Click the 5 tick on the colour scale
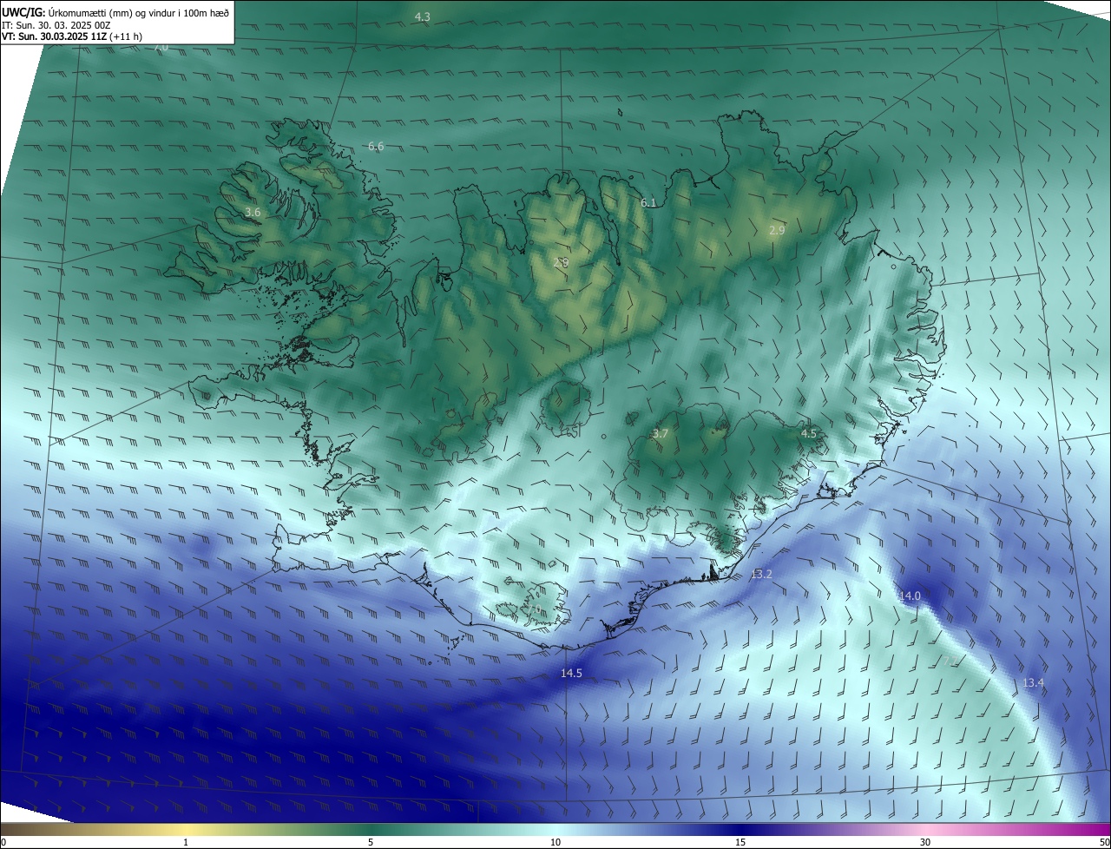 pyautogui.click(x=371, y=842)
